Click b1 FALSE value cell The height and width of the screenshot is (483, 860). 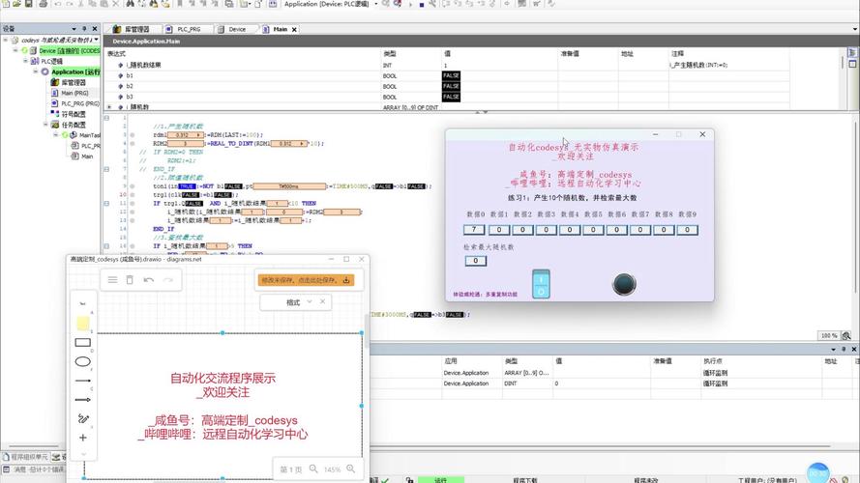(451, 75)
